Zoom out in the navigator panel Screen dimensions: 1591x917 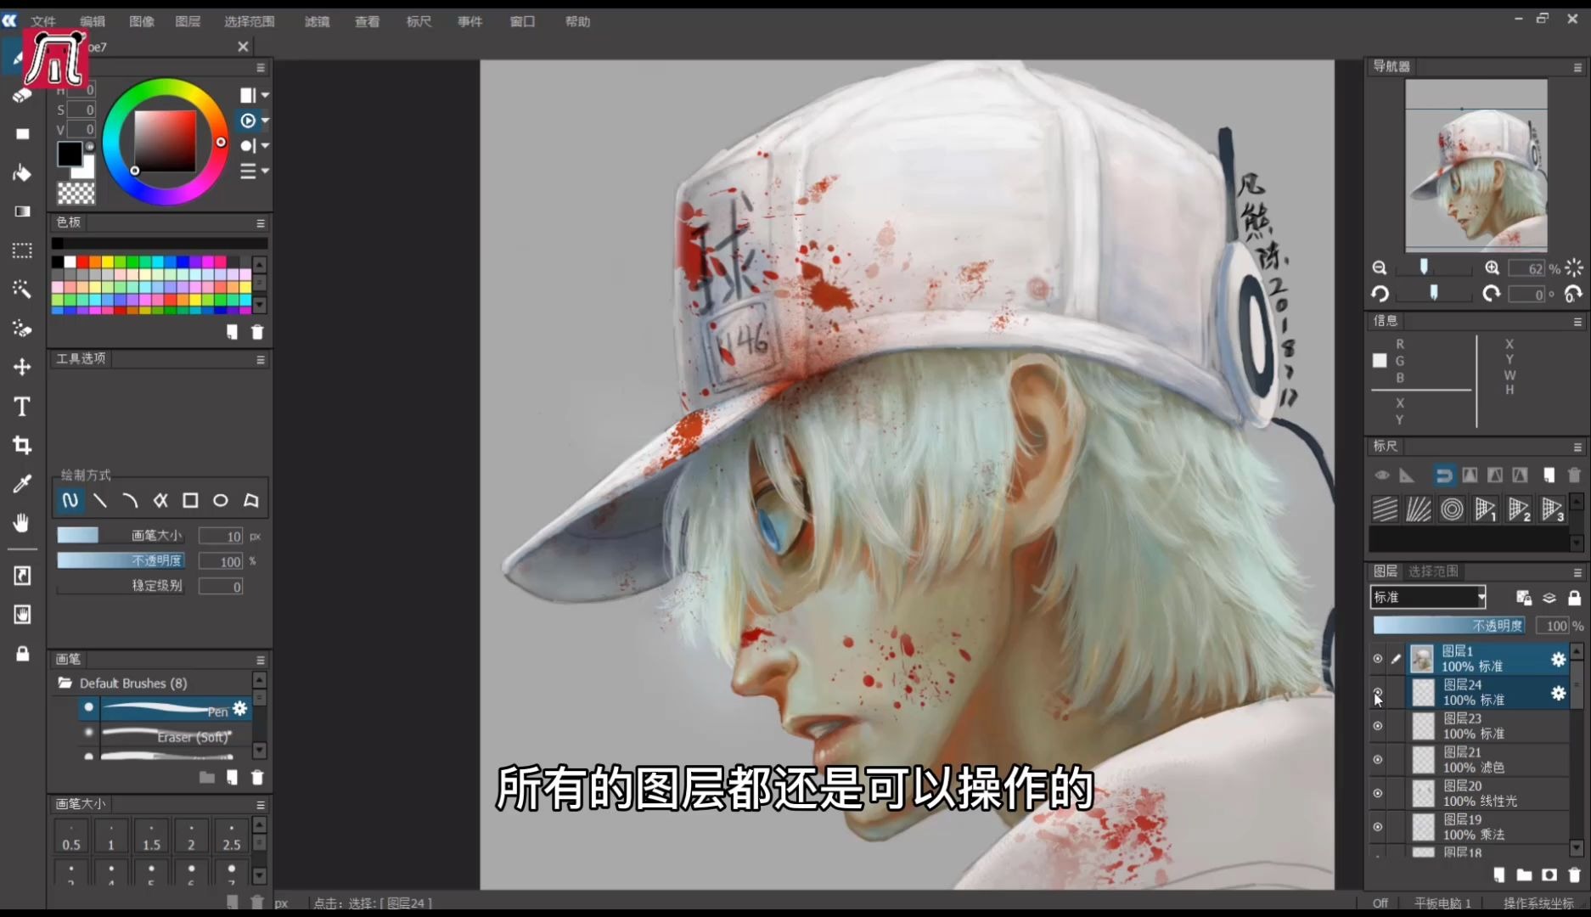click(x=1380, y=268)
